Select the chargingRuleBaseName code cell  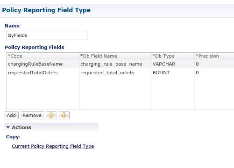[x=43, y=64]
